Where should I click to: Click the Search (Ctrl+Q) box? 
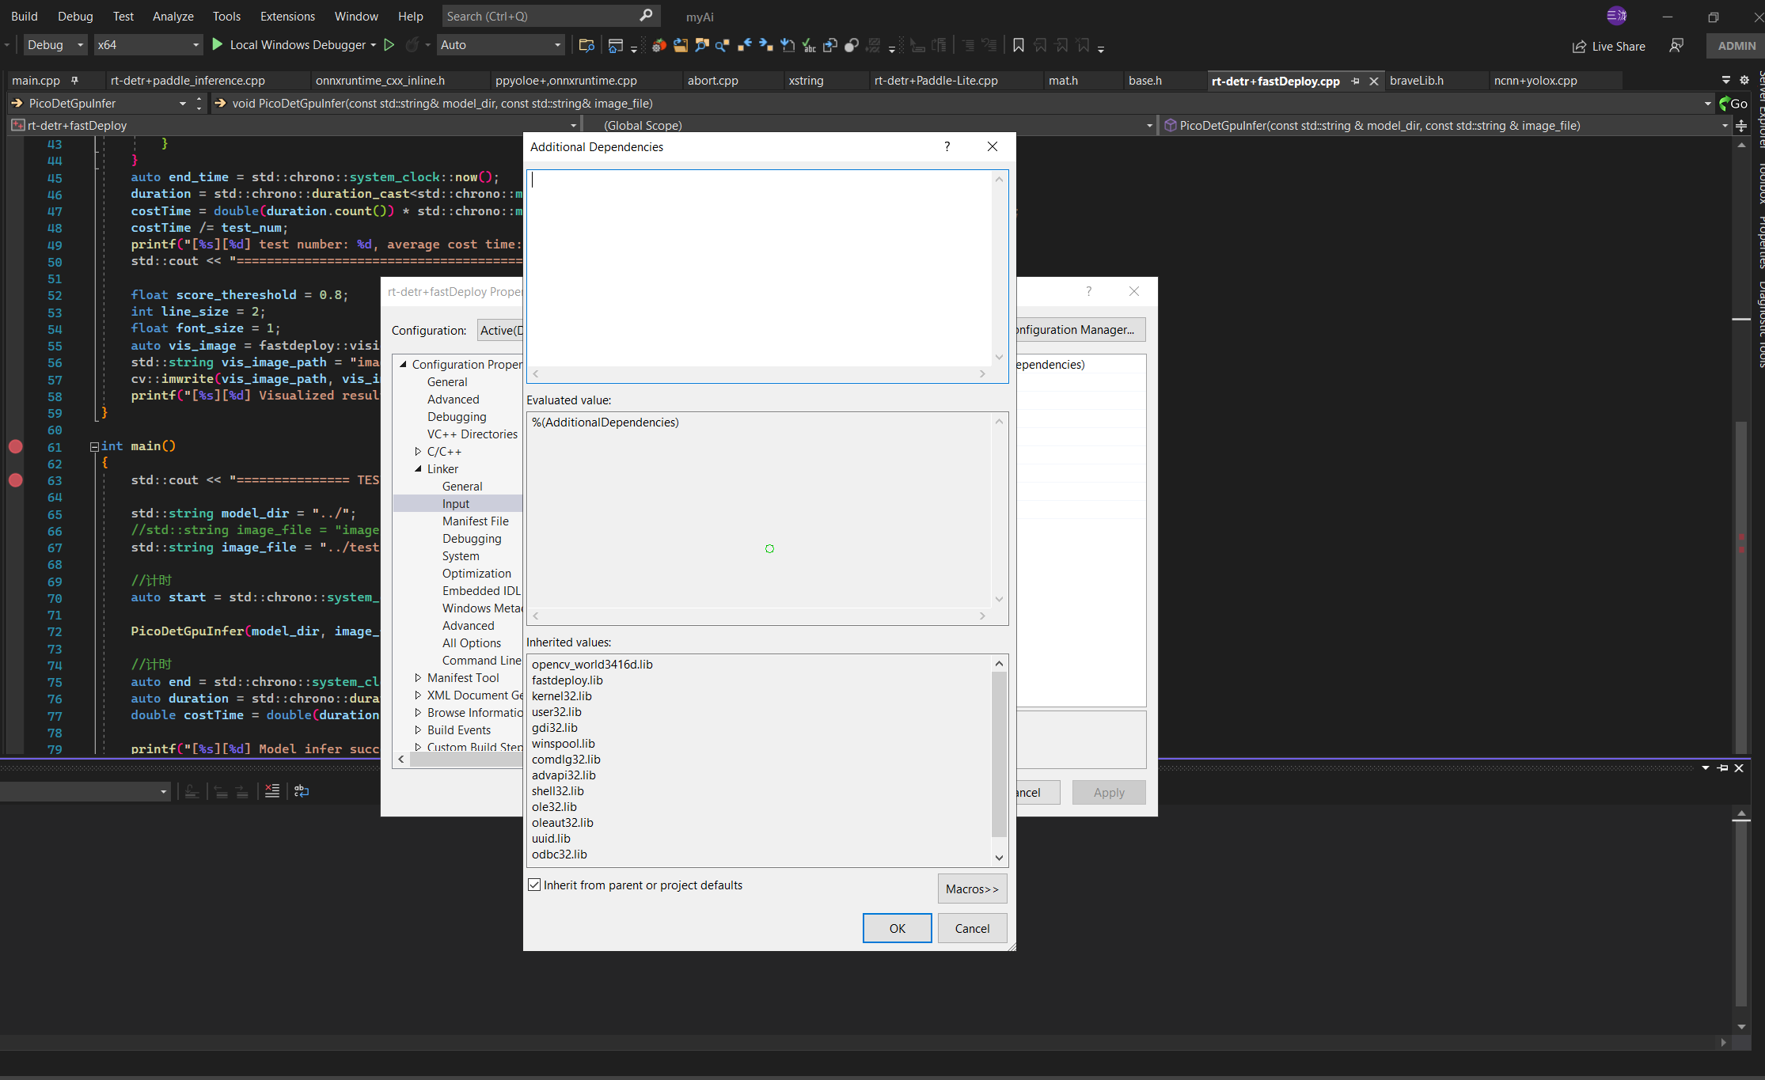pyautogui.click(x=551, y=16)
